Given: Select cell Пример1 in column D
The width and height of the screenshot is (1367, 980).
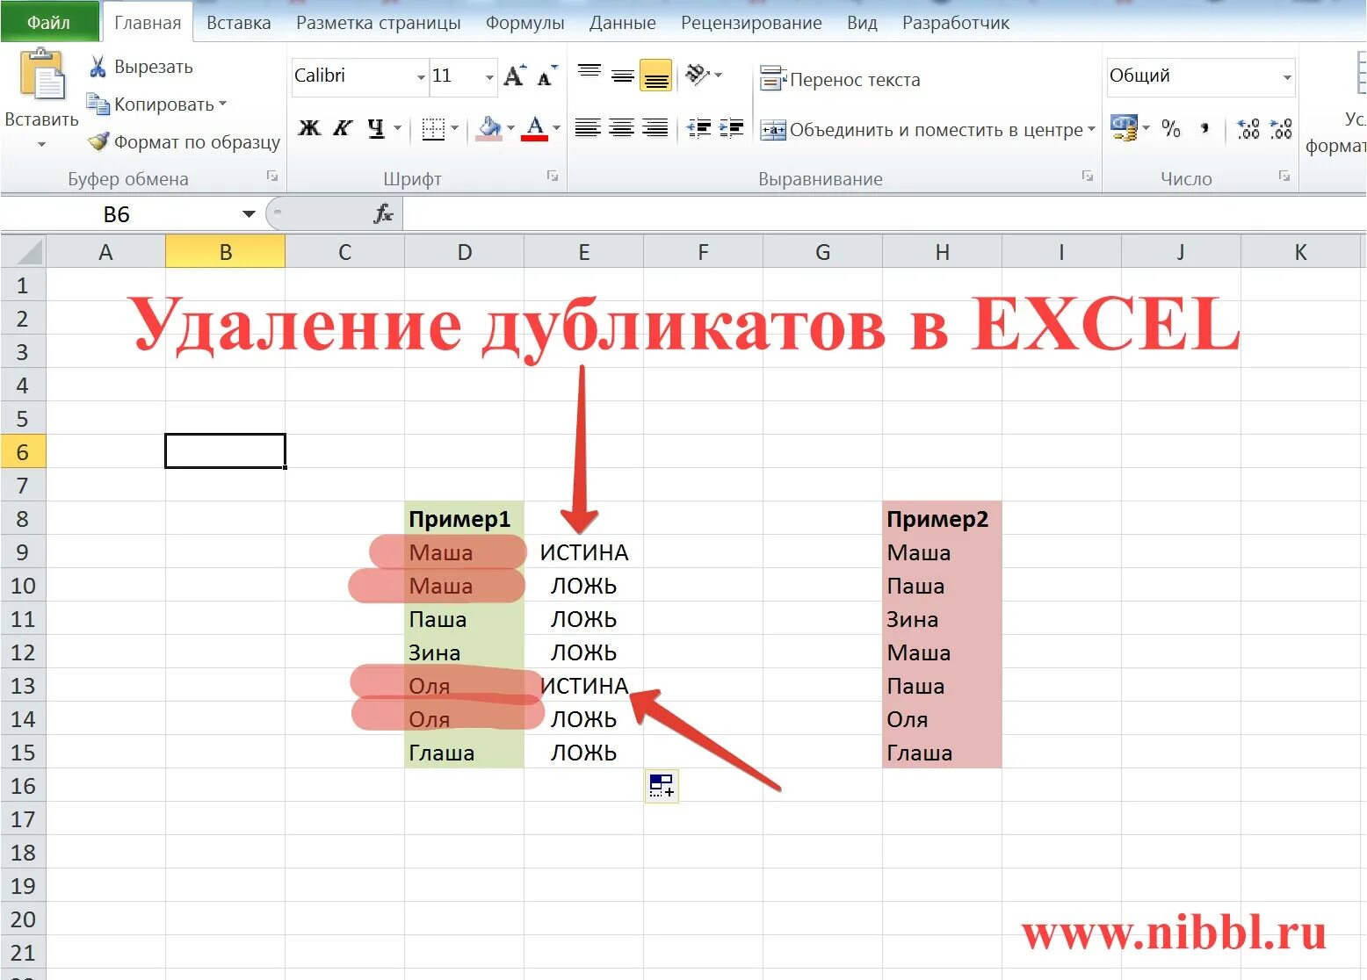Looking at the screenshot, I should tap(464, 519).
